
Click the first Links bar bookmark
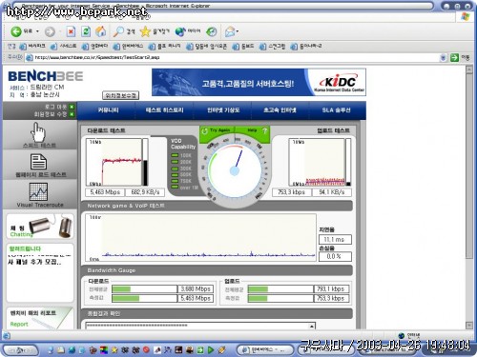tap(32, 47)
